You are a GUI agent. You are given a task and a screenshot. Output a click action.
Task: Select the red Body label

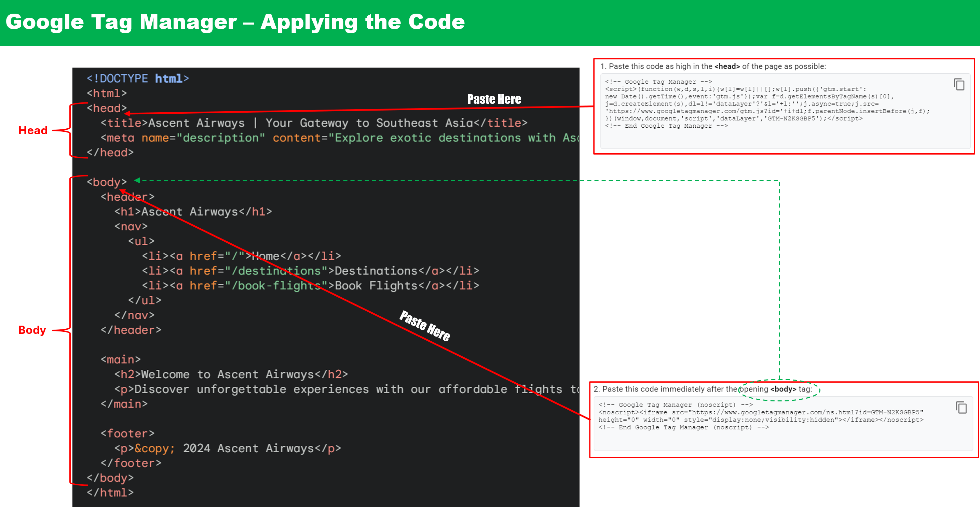(32, 330)
